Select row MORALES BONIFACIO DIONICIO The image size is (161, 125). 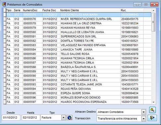tap(79, 98)
